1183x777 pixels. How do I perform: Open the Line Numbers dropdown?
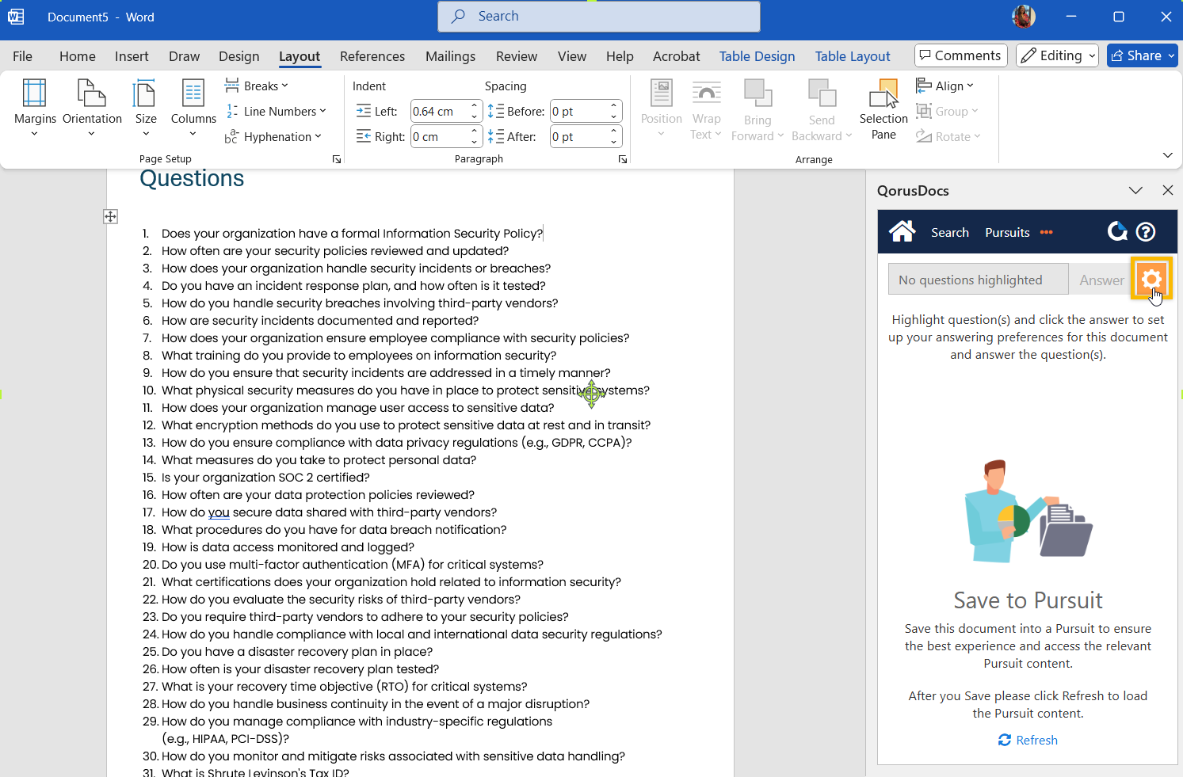(x=277, y=112)
